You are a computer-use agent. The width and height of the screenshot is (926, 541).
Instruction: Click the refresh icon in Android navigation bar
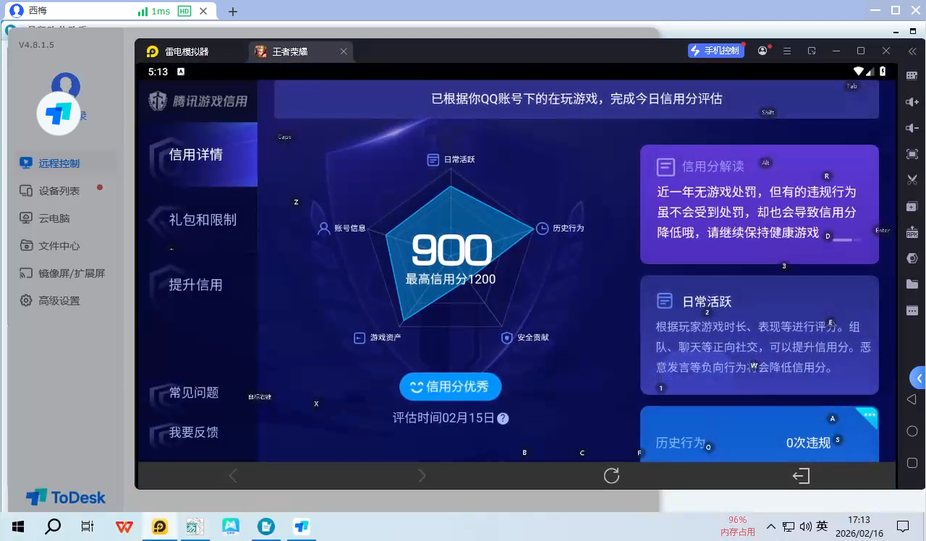click(x=611, y=475)
